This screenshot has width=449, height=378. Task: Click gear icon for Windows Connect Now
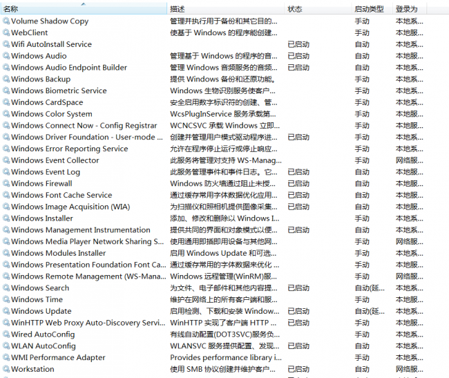tap(6, 125)
